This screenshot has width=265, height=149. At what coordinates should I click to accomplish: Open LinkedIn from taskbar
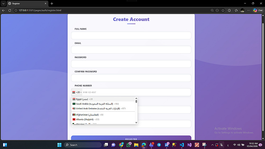coord(167,145)
